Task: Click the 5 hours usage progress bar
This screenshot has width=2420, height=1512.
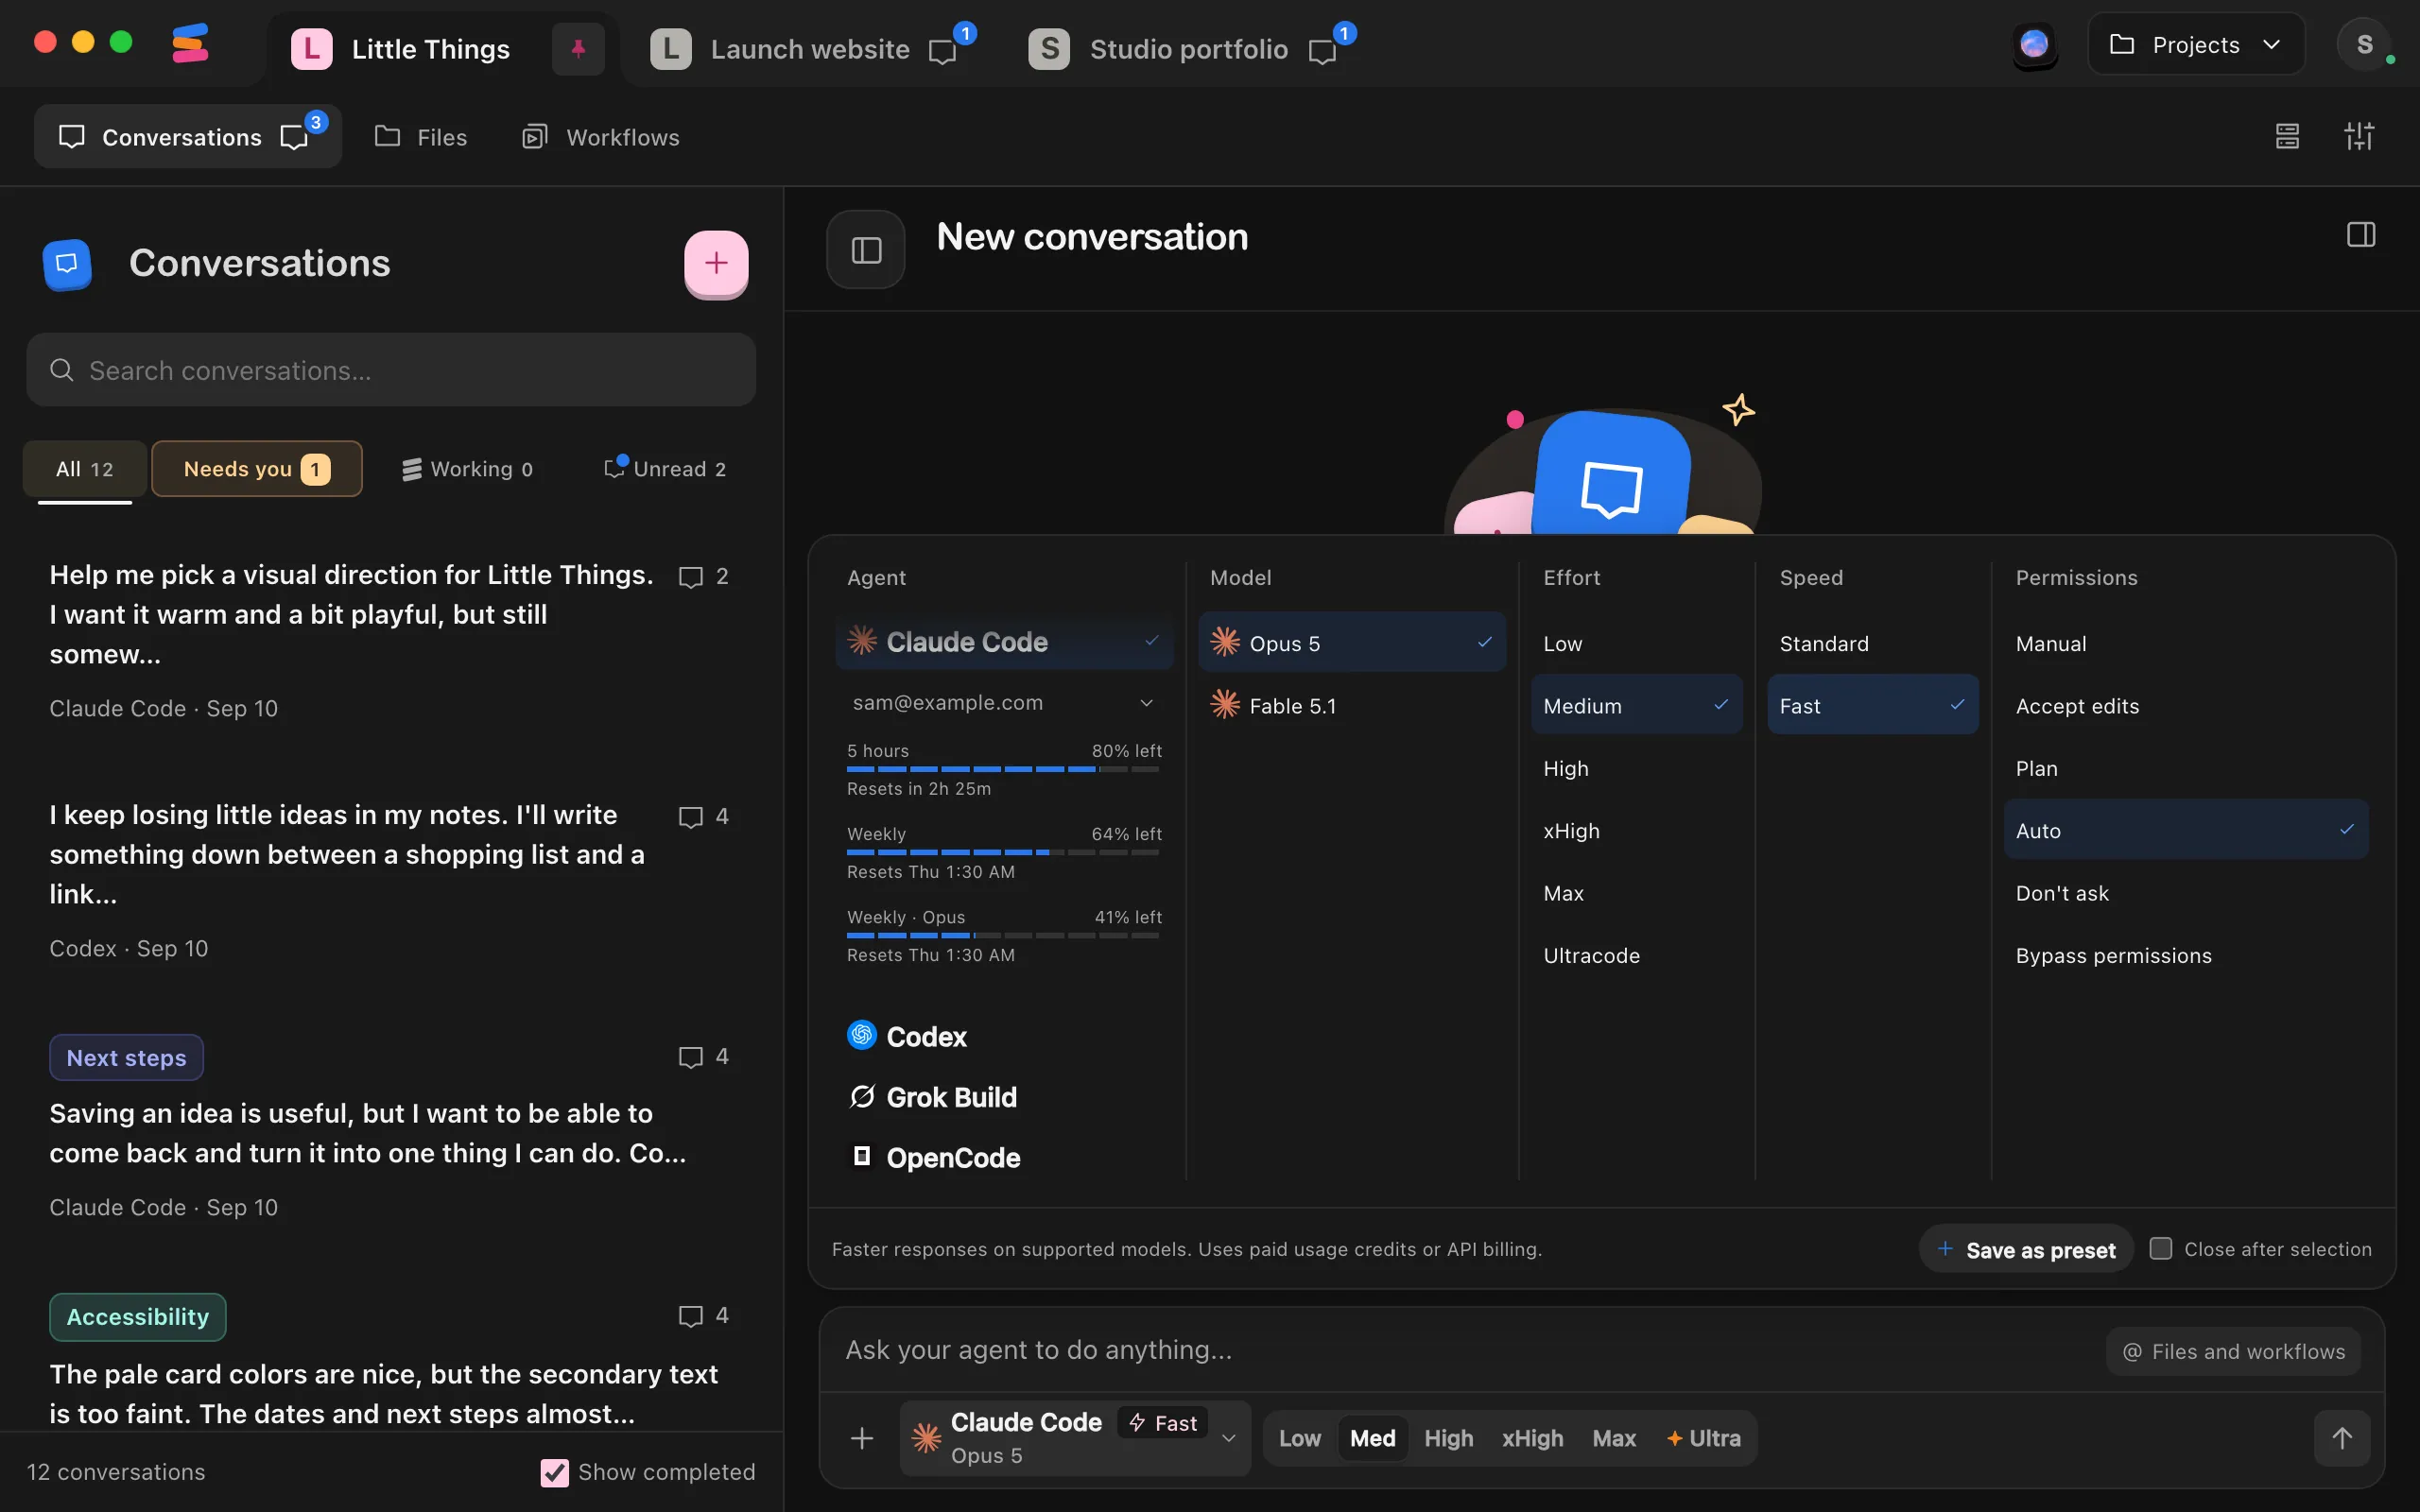Action: (x=1003, y=769)
